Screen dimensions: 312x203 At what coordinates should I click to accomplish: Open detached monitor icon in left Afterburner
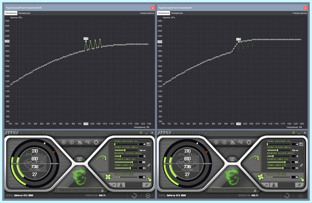(x=80, y=159)
